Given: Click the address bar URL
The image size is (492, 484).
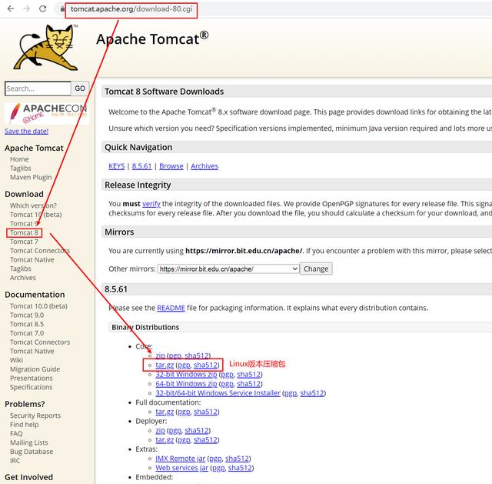Looking at the screenshot, I should 131,9.
